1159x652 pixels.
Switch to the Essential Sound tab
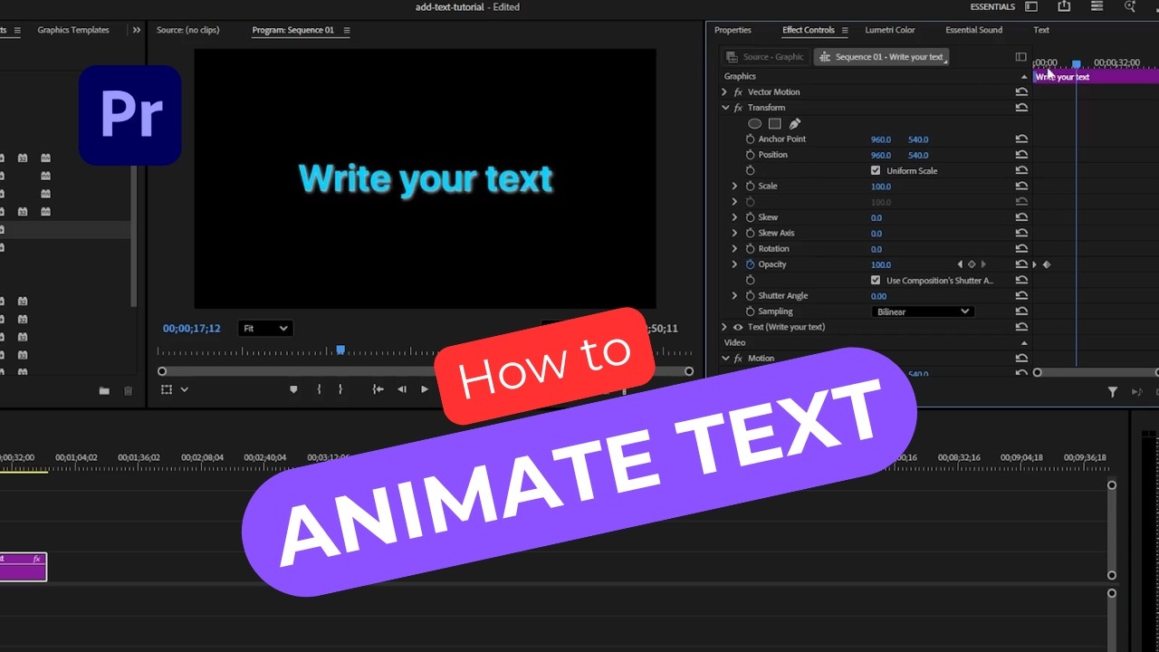pos(973,30)
